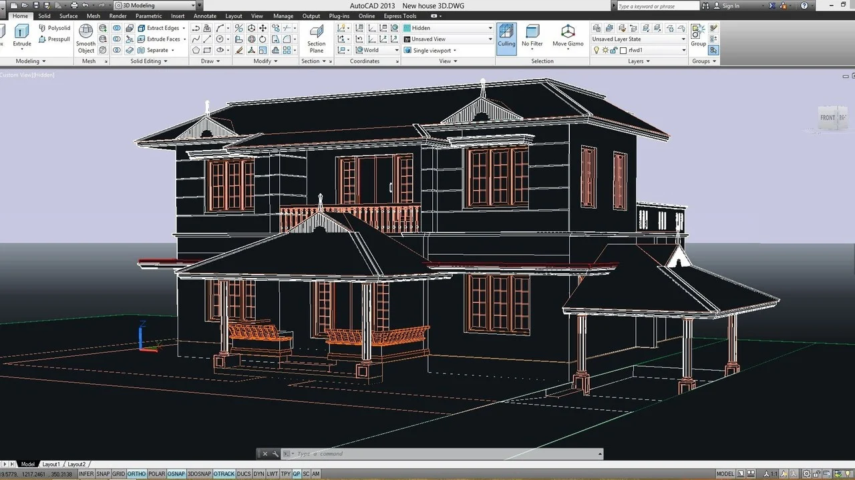
Task: Switch to the Layout2 tab
Action: coord(76,464)
